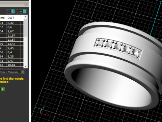
Task: Open the Object Materials button
Action: click(12, 72)
